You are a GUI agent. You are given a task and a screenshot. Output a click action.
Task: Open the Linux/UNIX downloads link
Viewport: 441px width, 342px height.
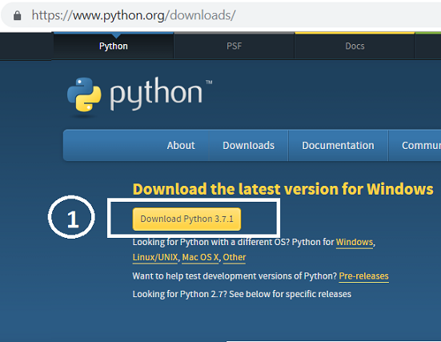(155, 257)
